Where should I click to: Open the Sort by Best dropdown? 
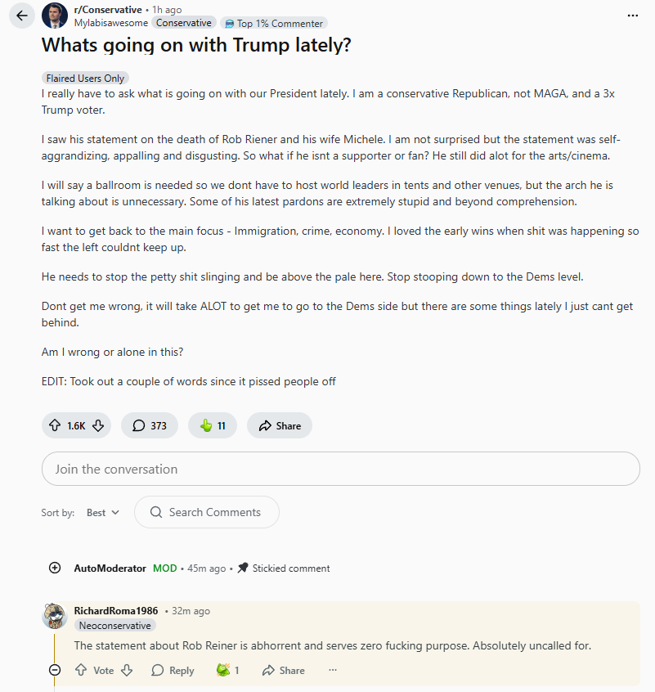pyautogui.click(x=103, y=512)
